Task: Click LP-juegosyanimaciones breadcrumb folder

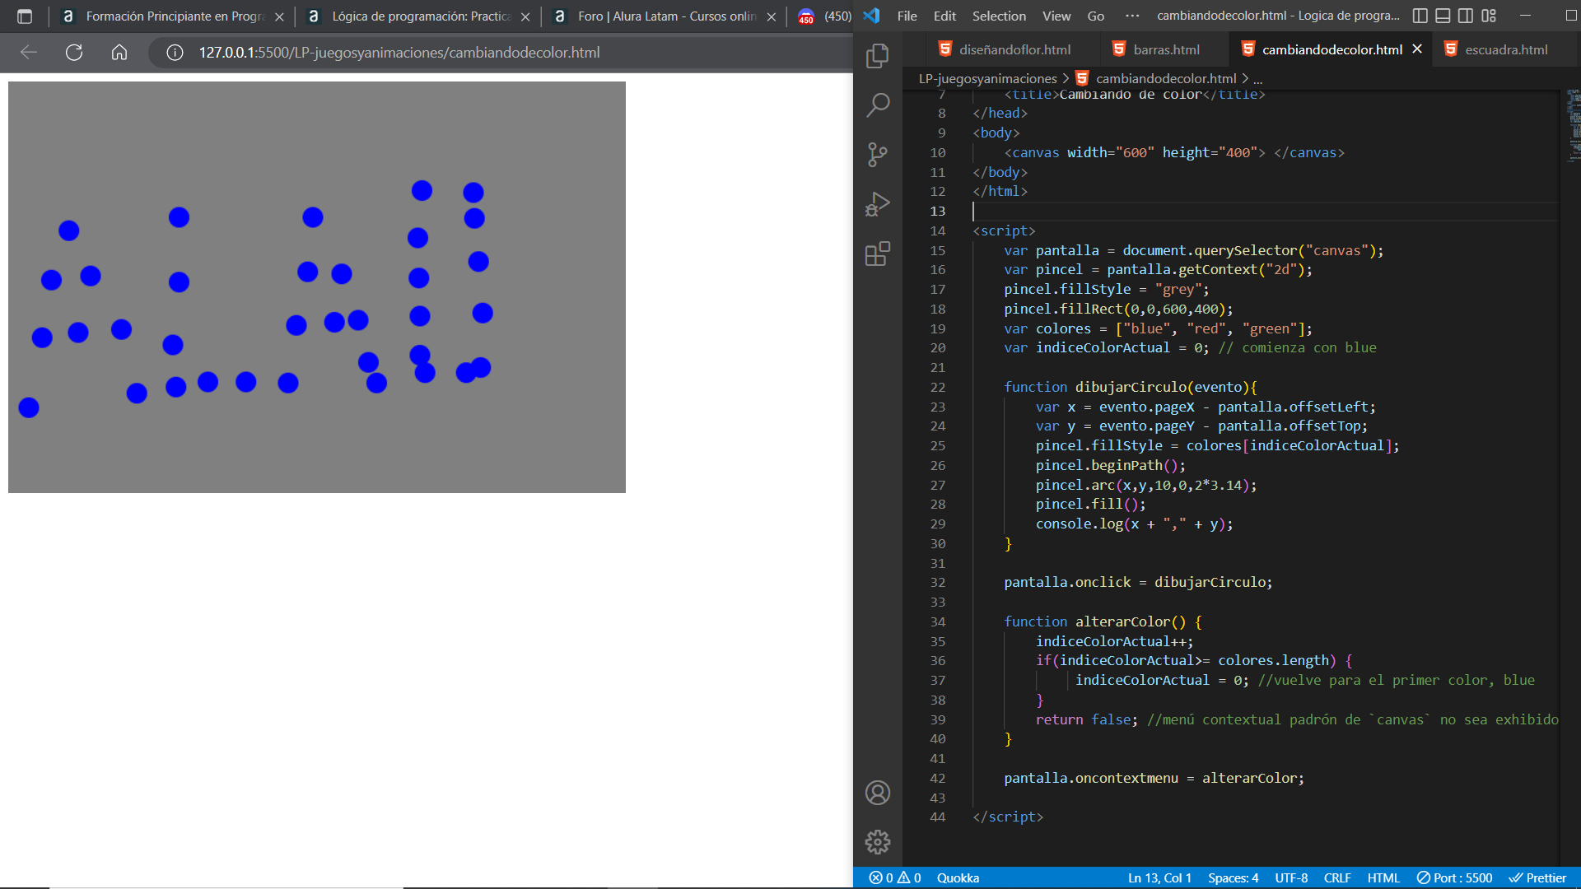Action: (987, 78)
